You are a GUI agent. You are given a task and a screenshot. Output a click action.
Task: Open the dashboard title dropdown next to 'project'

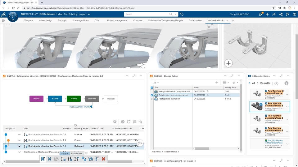point(89,14)
